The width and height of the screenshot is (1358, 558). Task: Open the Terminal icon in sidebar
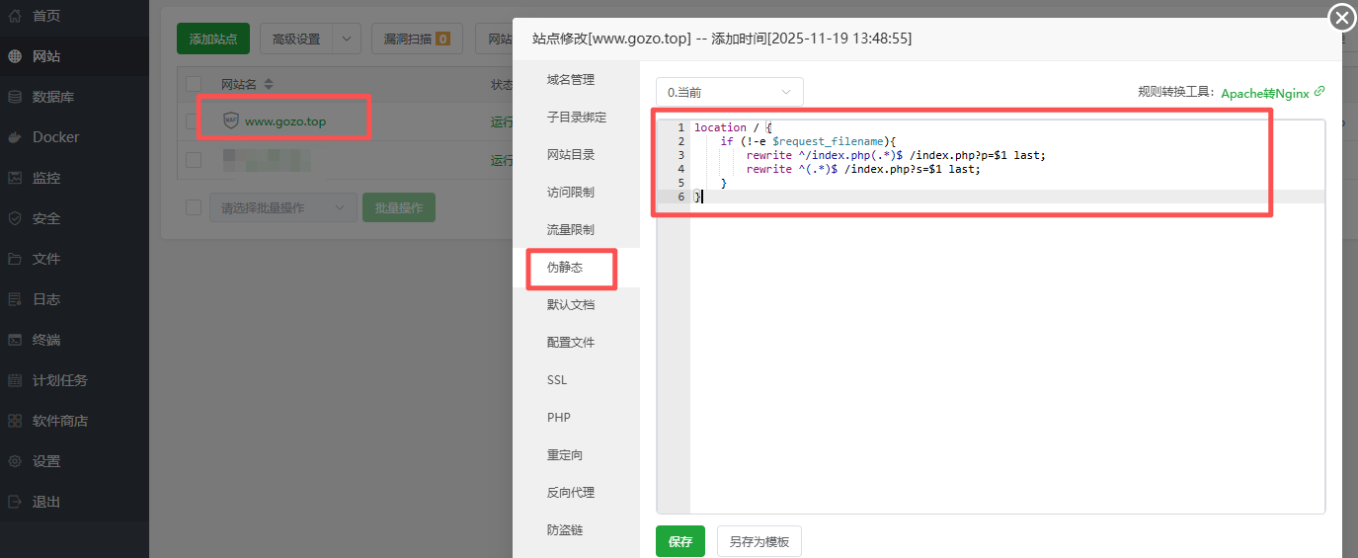pos(15,340)
